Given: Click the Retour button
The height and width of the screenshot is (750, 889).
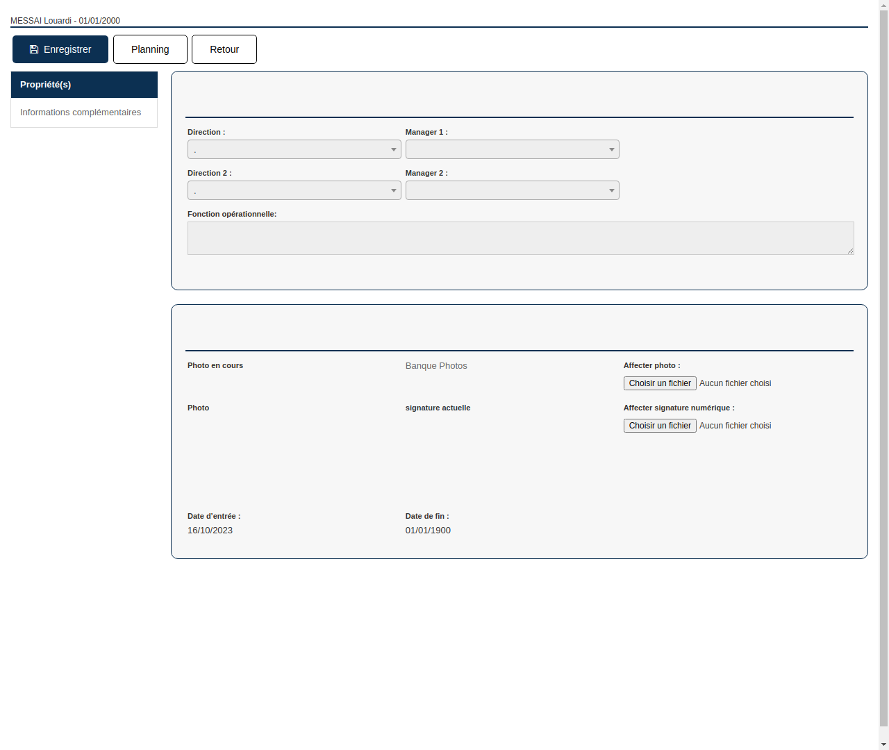Looking at the screenshot, I should click(x=224, y=49).
